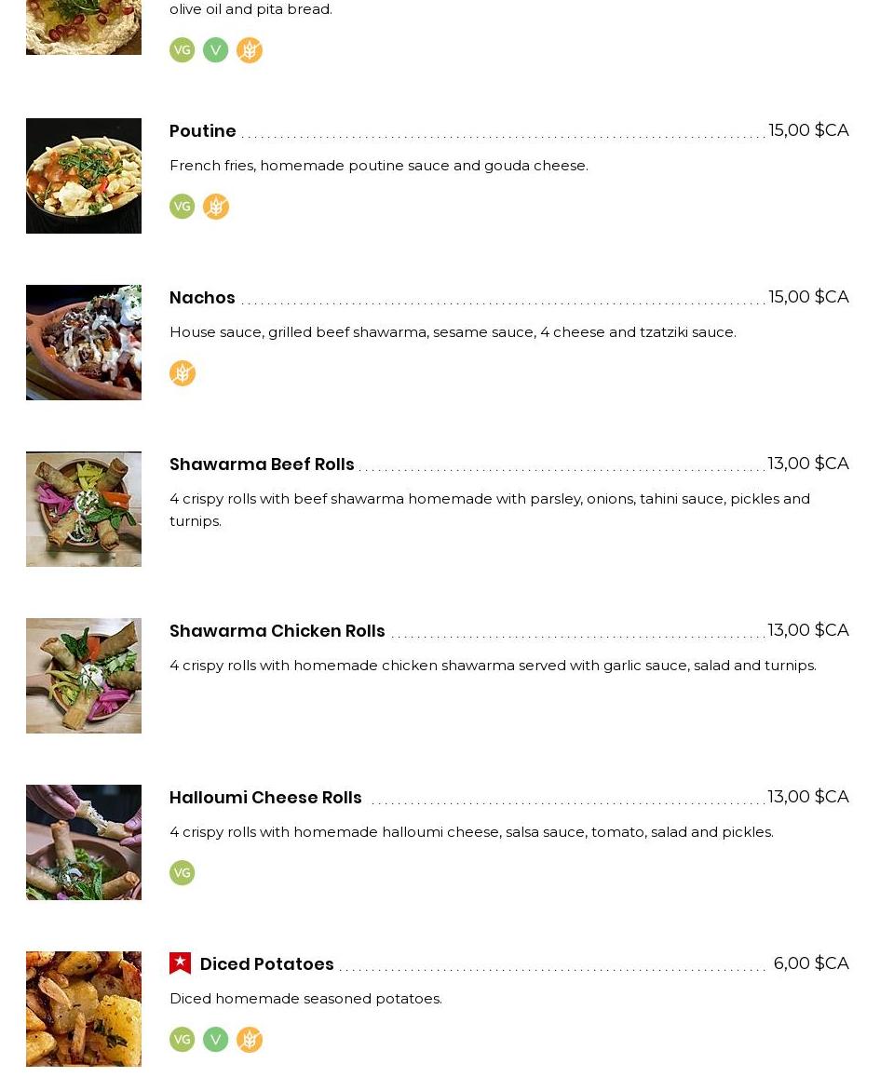Click the Nachos price 15,00 $CA
Viewport: 880px width, 1077px height.
click(808, 297)
